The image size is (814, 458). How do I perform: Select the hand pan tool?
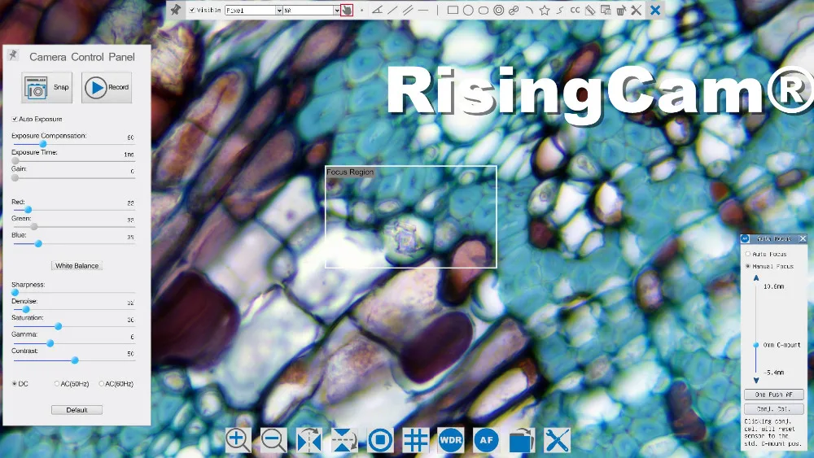click(346, 10)
